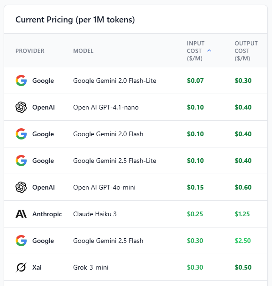Click the OpenAI logo in the GPT-4o-mini row
Viewport: 272px width, 286px height.
(21, 187)
